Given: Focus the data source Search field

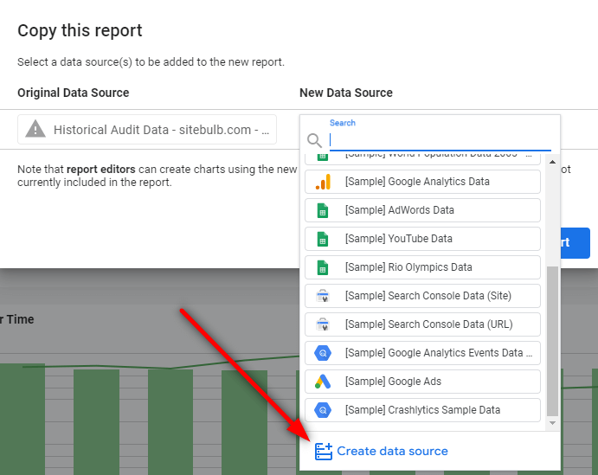Looking at the screenshot, I should 440,140.
